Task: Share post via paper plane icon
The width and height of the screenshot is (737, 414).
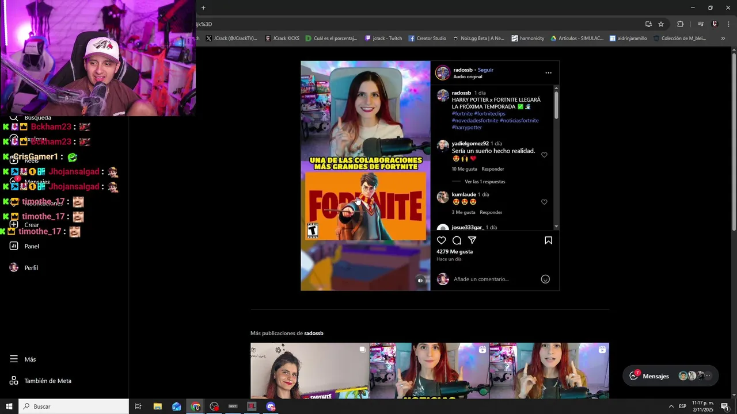Action: tap(472, 240)
